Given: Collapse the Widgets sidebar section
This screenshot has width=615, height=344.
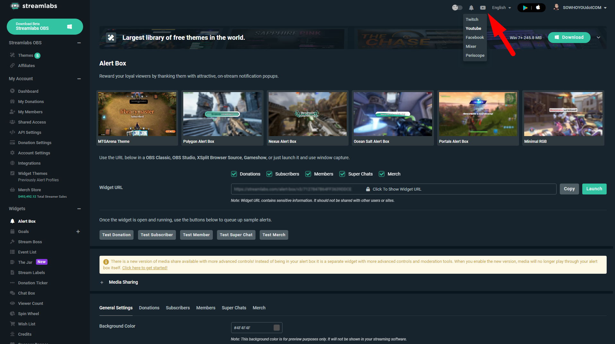Looking at the screenshot, I should (79, 209).
